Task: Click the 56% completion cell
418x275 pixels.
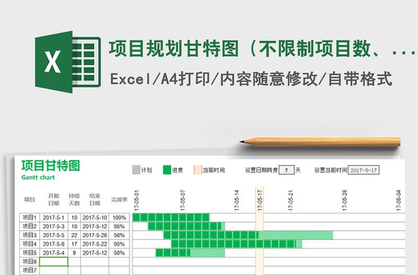Action: point(119,235)
